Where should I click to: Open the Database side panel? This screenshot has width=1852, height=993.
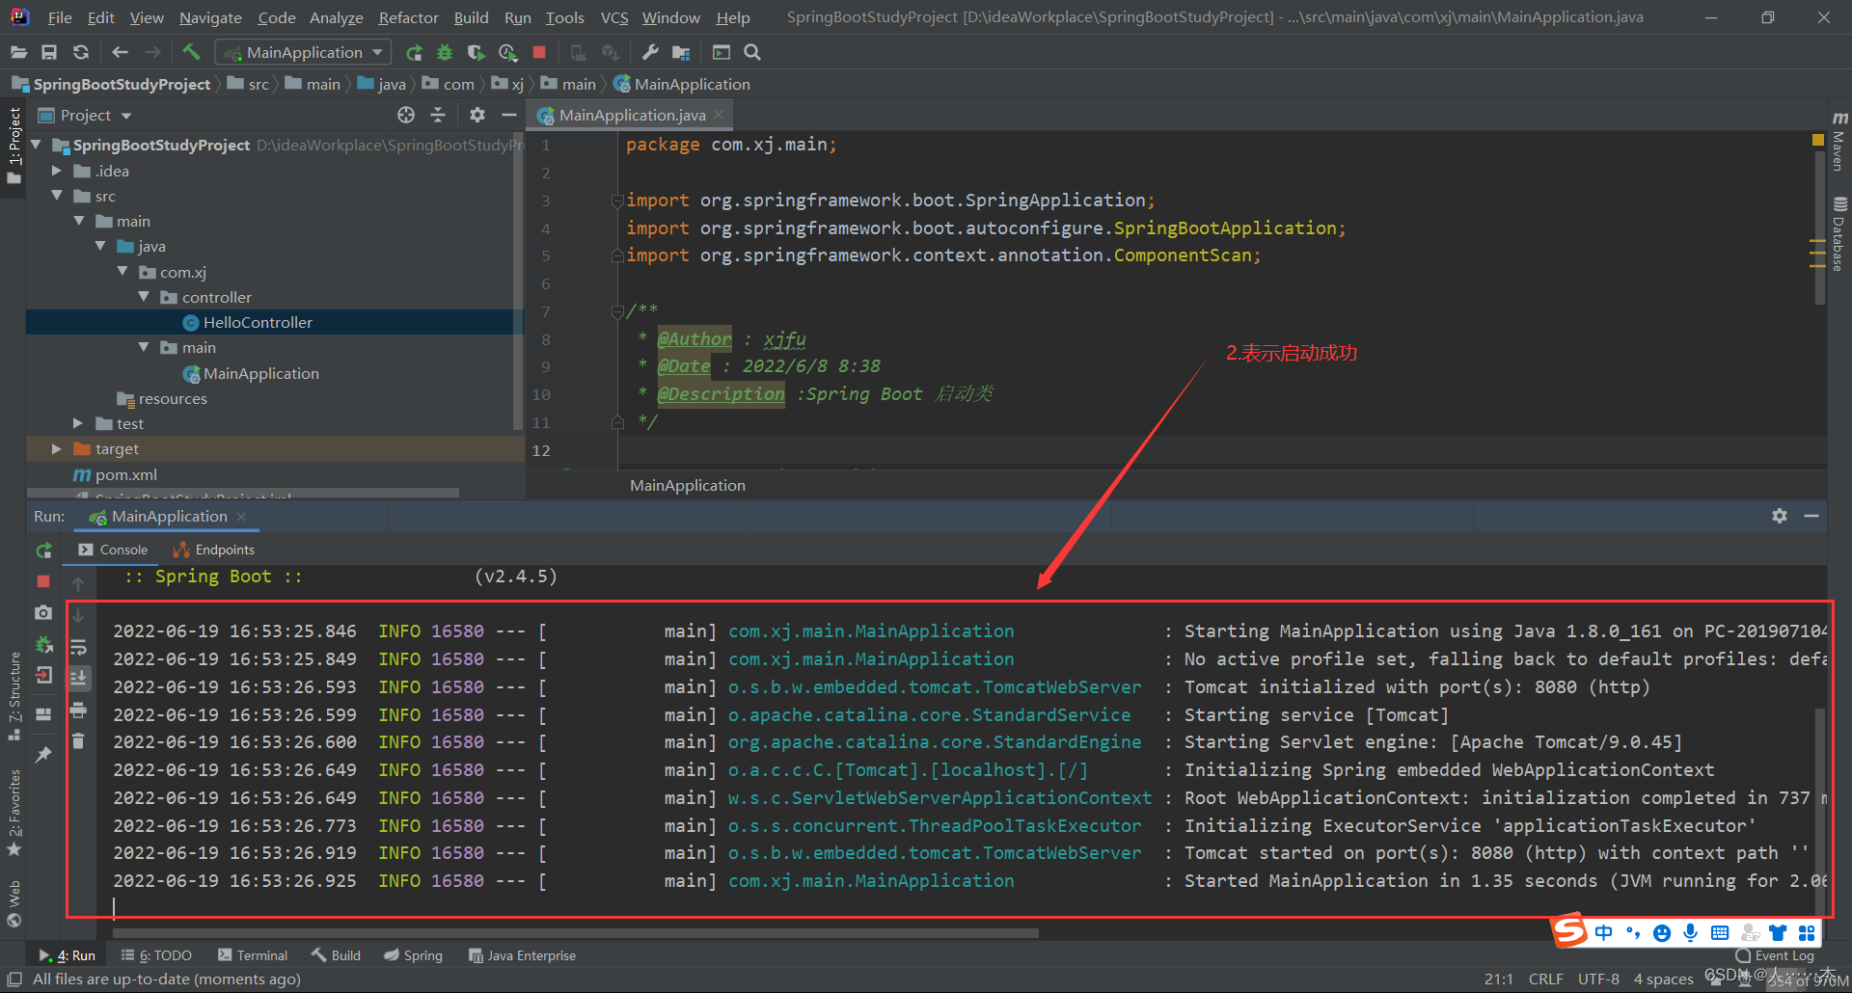click(x=1839, y=234)
